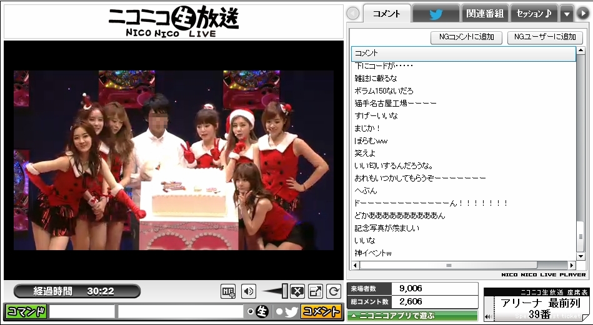Switch to the Twitter tab
This screenshot has height=325, width=593.
[436, 14]
